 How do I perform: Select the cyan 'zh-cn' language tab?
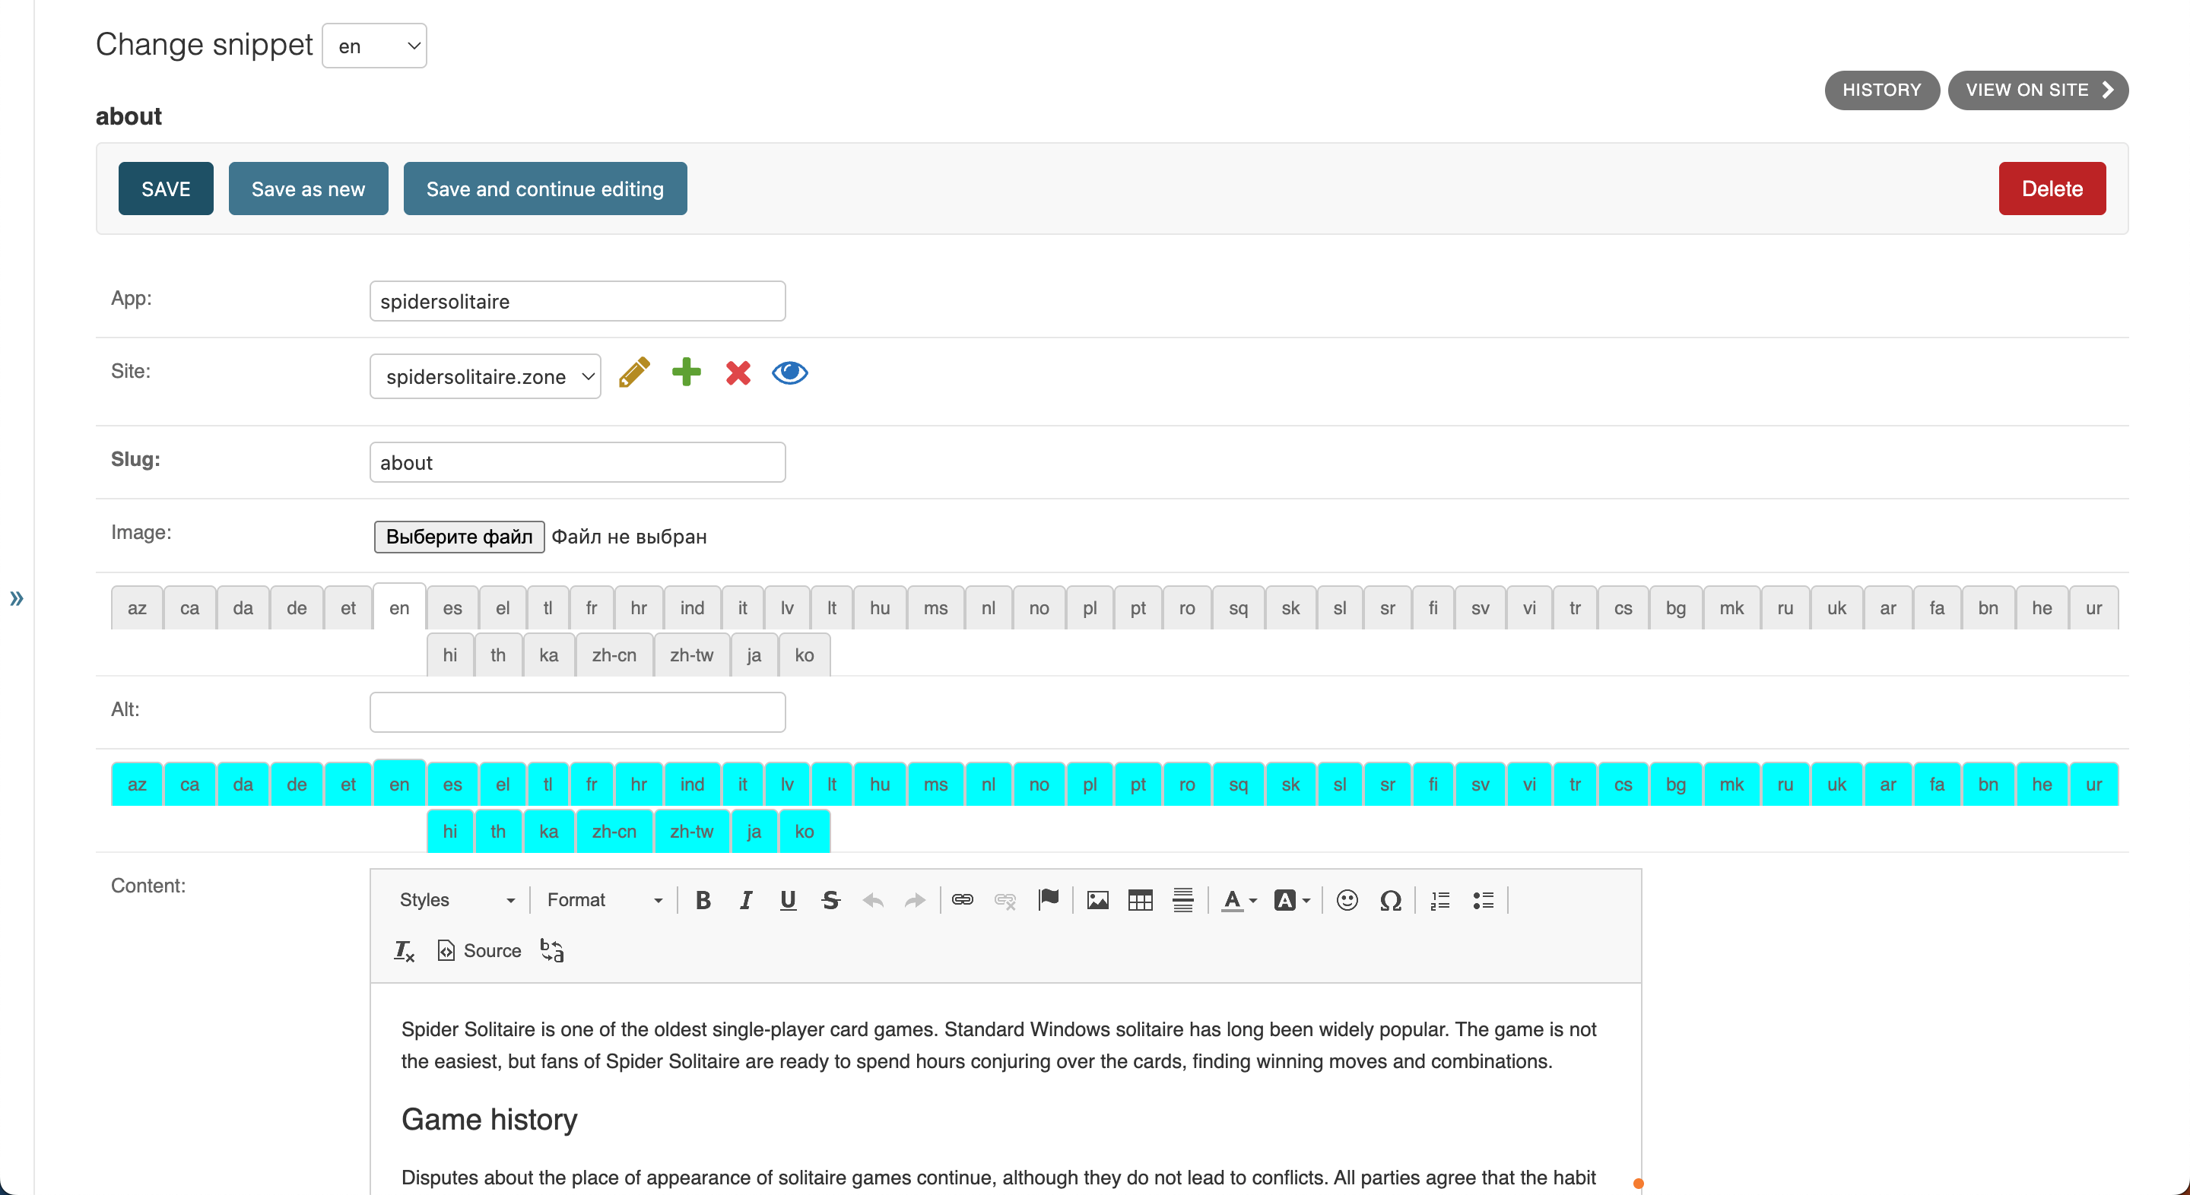tap(614, 831)
